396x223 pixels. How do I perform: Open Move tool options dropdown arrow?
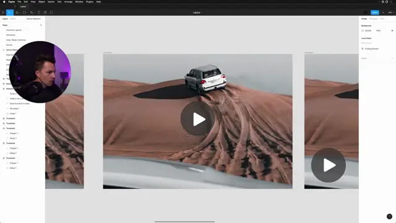(12, 12)
